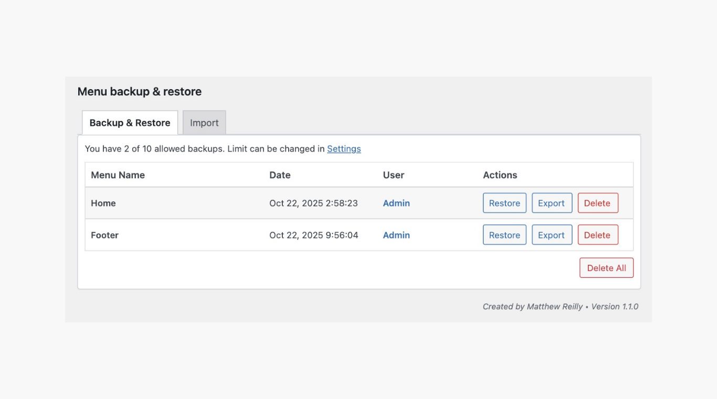Click the Date column header

point(280,175)
